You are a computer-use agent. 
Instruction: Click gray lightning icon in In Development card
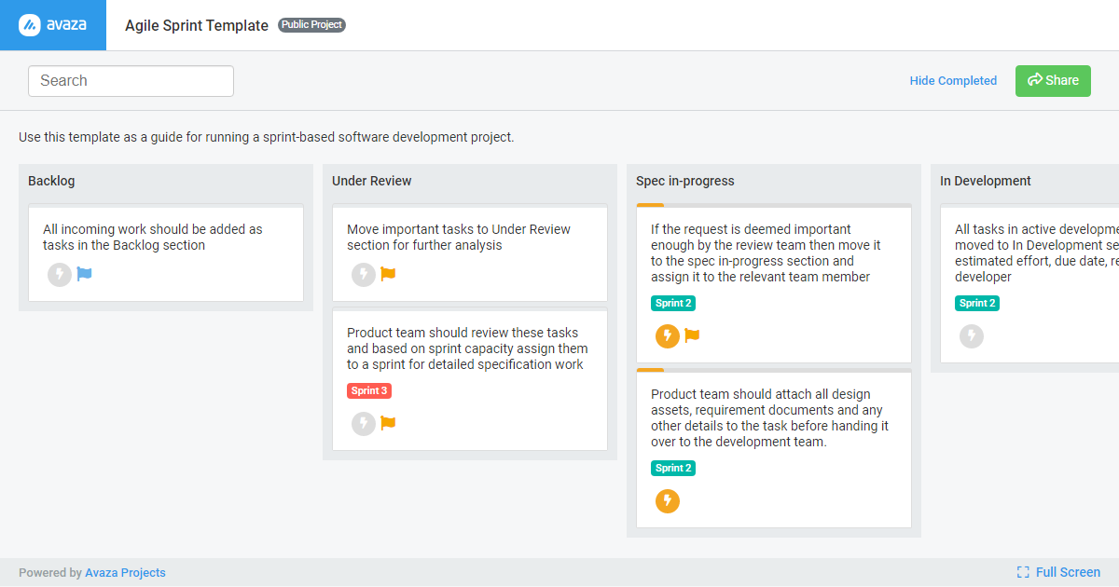[x=972, y=336]
